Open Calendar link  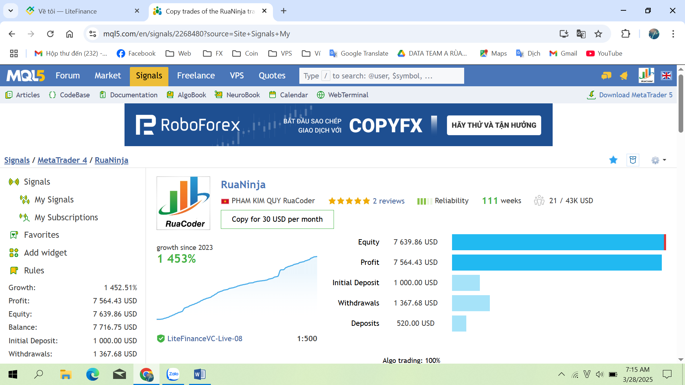click(288, 95)
